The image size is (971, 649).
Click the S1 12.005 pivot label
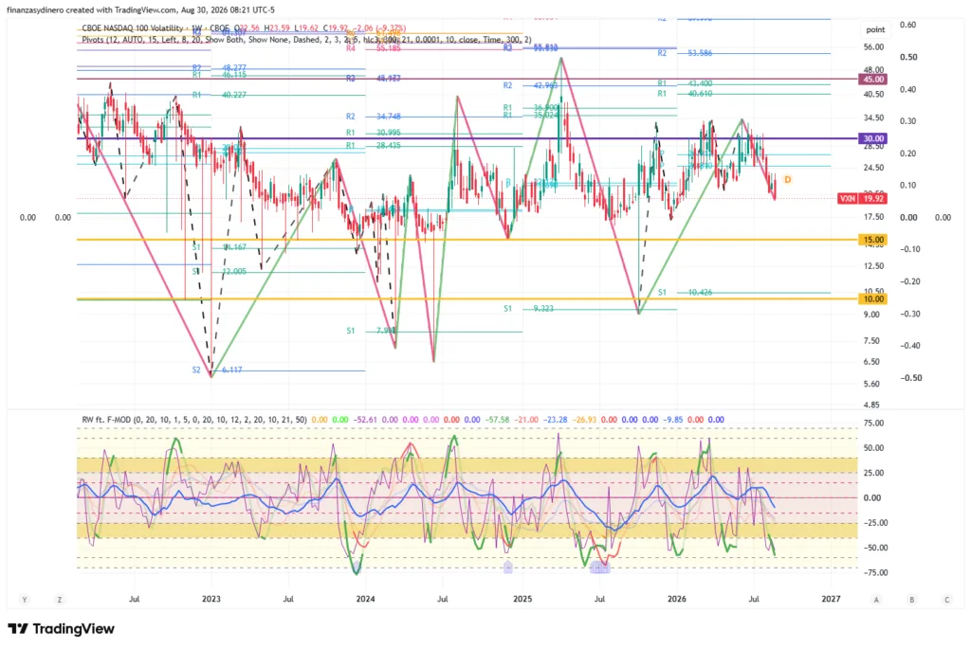click(219, 271)
